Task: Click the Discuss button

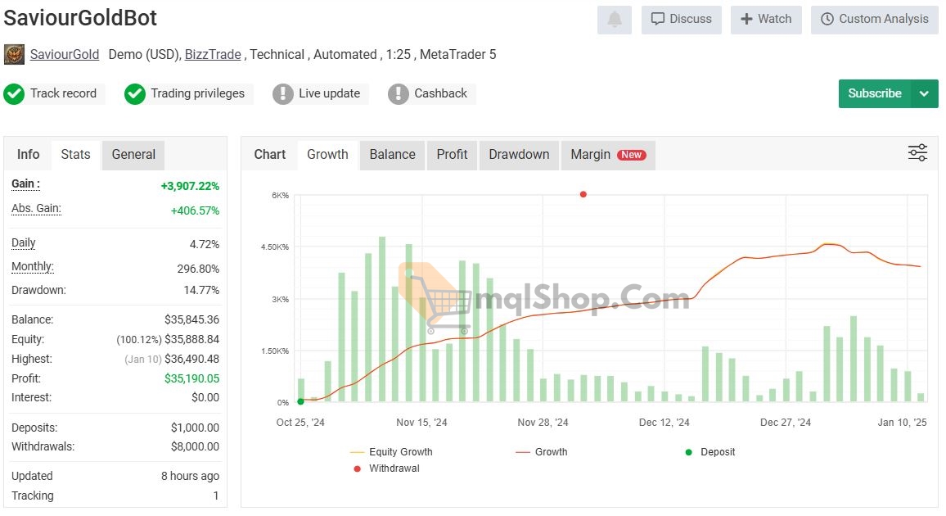Action: [x=681, y=19]
